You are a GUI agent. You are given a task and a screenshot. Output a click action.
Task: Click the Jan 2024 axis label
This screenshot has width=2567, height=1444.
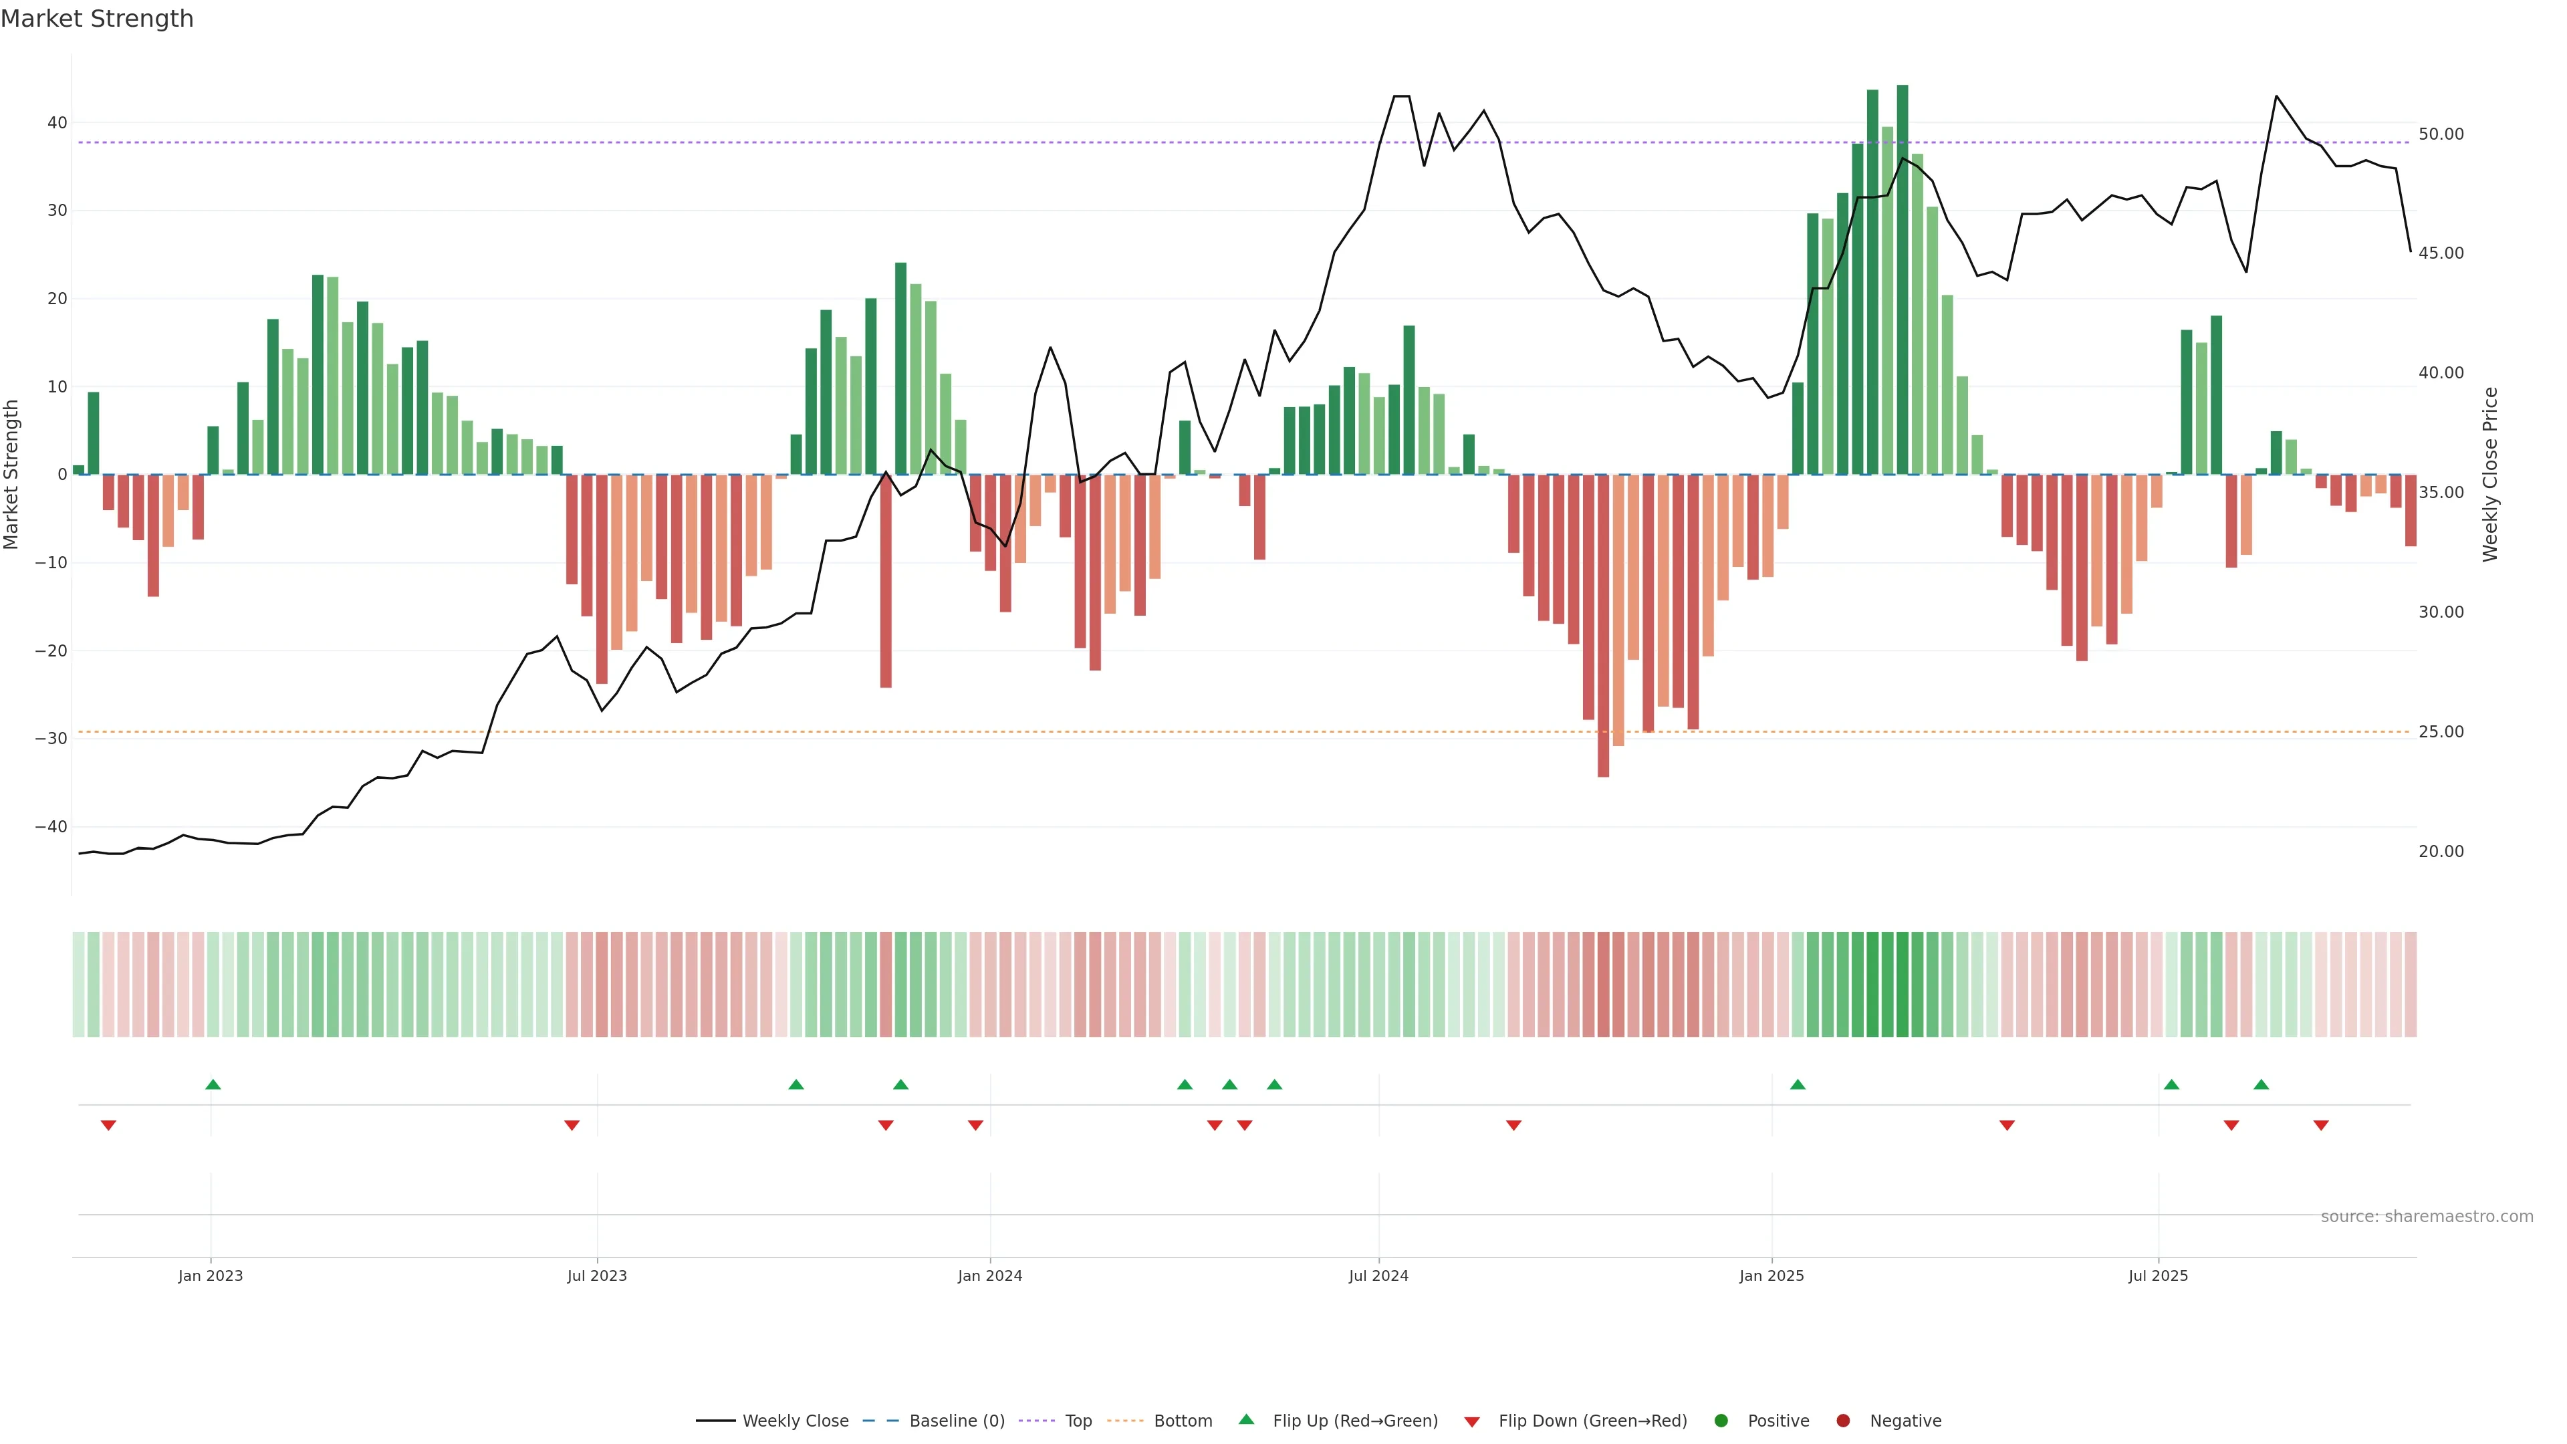click(x=989, y=1276)
